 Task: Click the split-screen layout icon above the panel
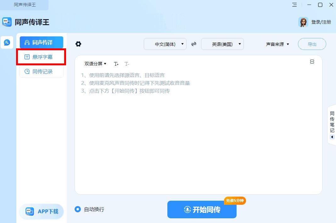(x=312, y=62)
